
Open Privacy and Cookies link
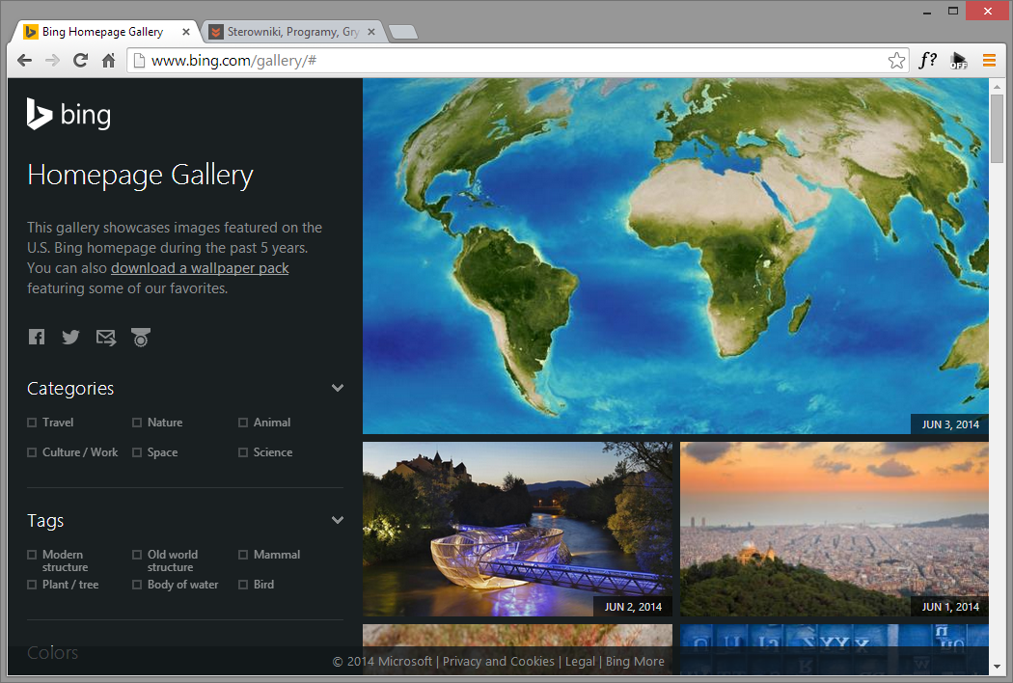click(x=498, y=661)
